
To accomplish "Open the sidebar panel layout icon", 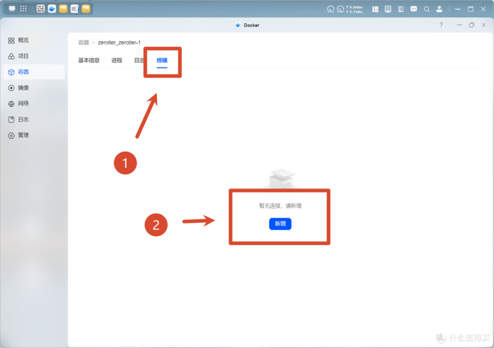I will tap(375, 9).
